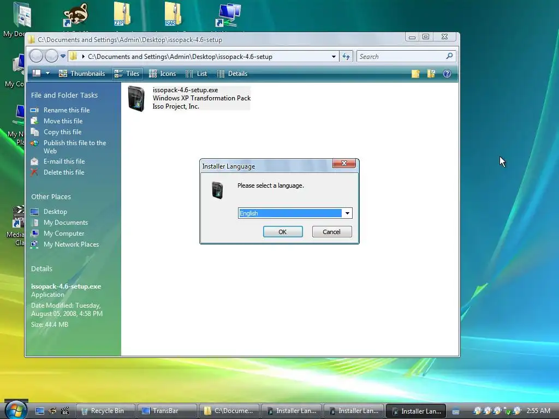Switch to Icons view

[x=163, y=74]
